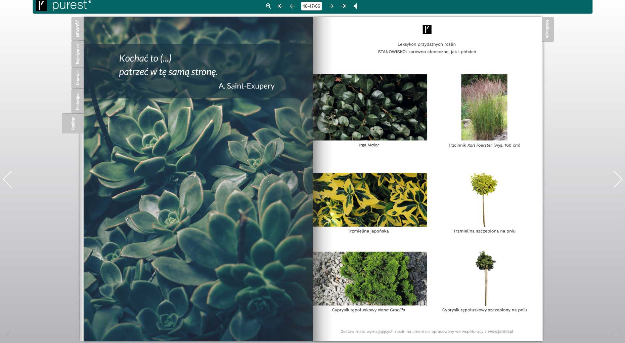Flip to previous spread with large left arrow
625x343 pixels.
click(8, 179)
